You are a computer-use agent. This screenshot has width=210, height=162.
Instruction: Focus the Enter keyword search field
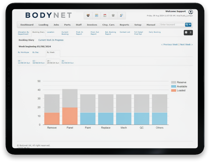pyautogui.click(x=172, y=24)
